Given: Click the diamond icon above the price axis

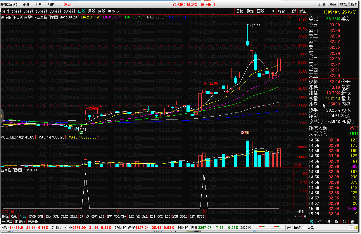Looking at the screenshot, I should (x=287, y=18).
